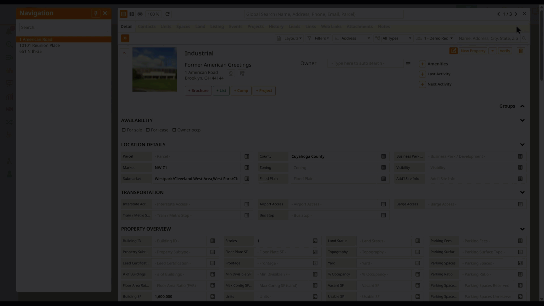Open the map view icon next to the address
544x306 pixels.
point(242,74)
